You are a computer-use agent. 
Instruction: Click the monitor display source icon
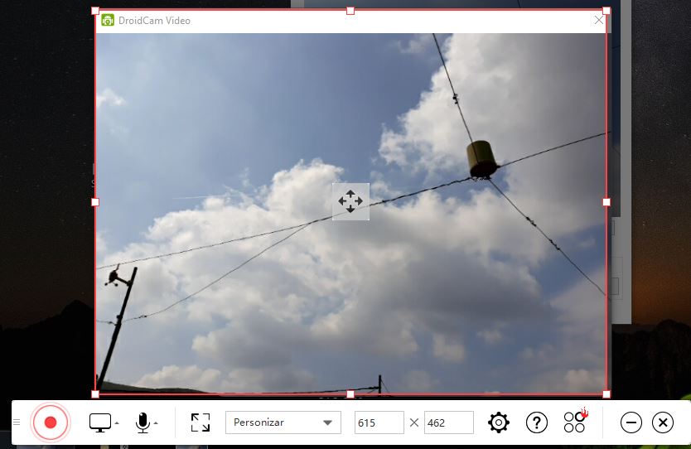point(100,422)
